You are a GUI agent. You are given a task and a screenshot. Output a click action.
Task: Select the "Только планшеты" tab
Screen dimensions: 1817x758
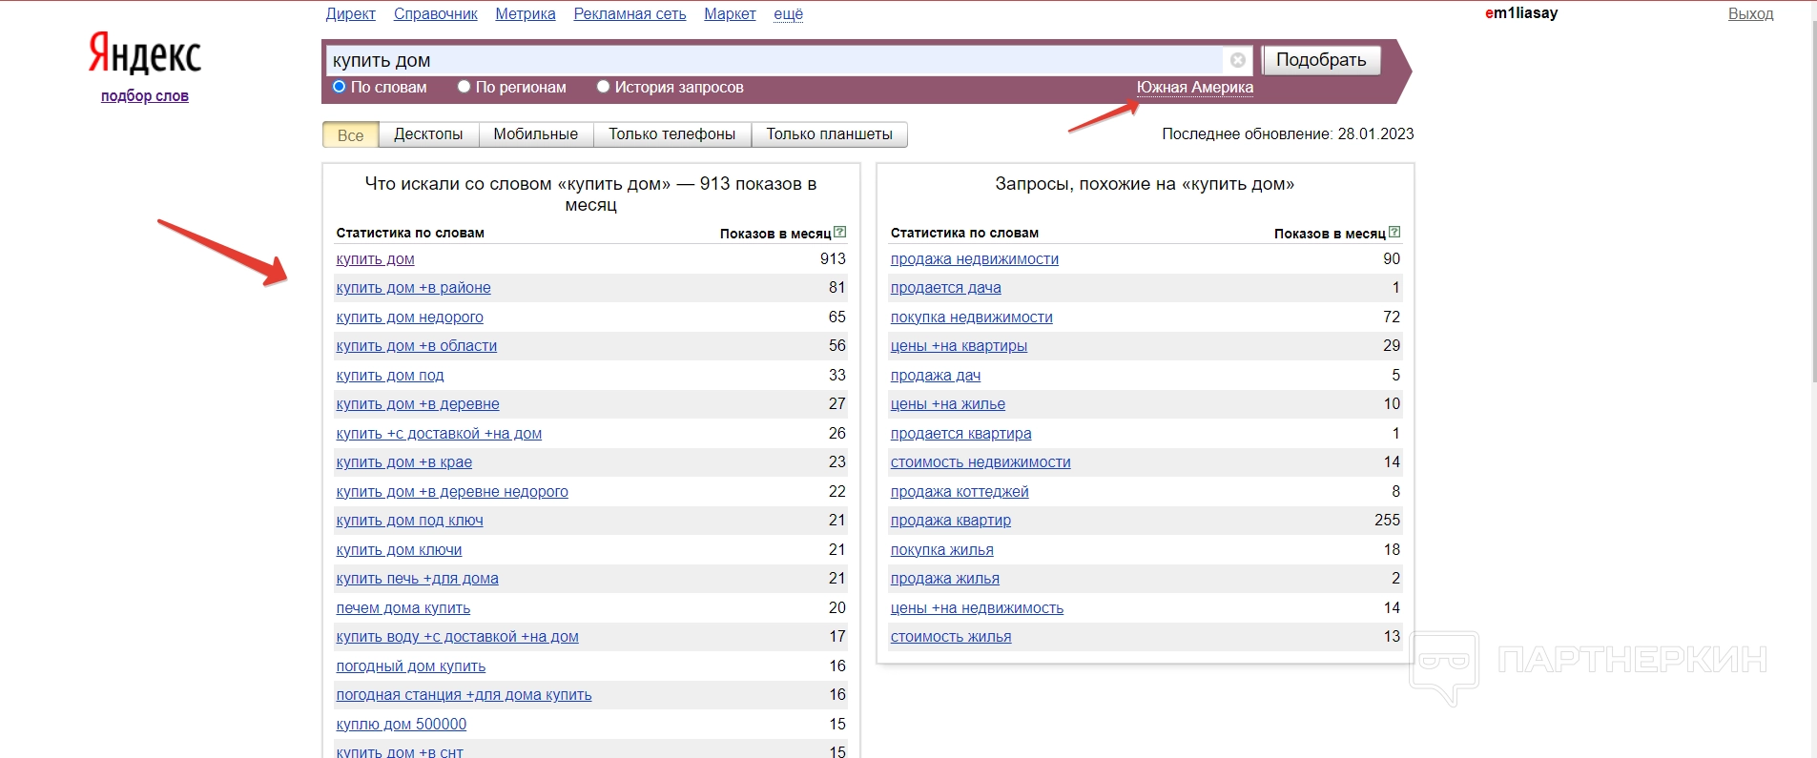pos(829,134)
